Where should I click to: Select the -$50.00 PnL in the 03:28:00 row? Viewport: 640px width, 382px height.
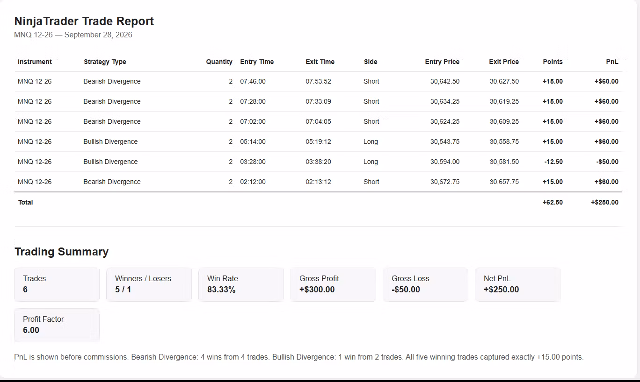pos(607,162)
